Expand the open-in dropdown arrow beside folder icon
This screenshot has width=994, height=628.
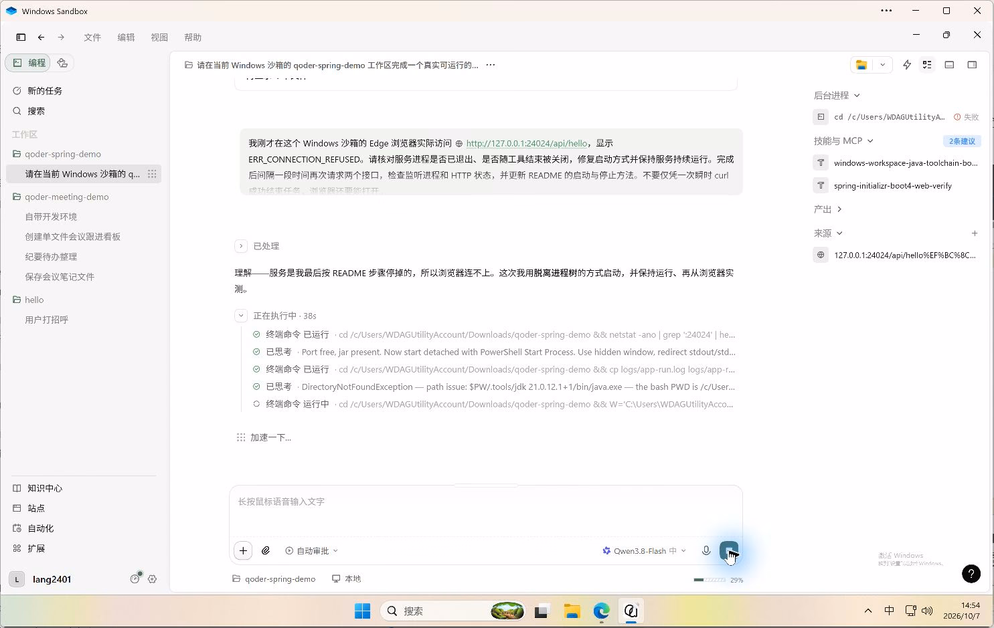tap(882, 65)
